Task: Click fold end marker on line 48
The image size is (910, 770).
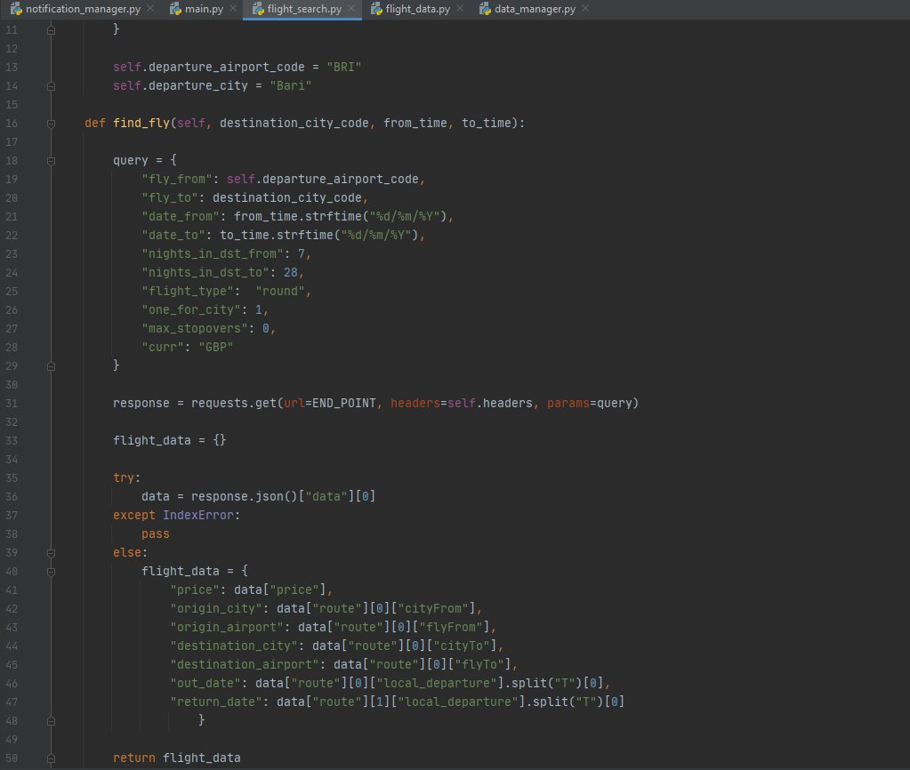Action: [x=51, y=721]
